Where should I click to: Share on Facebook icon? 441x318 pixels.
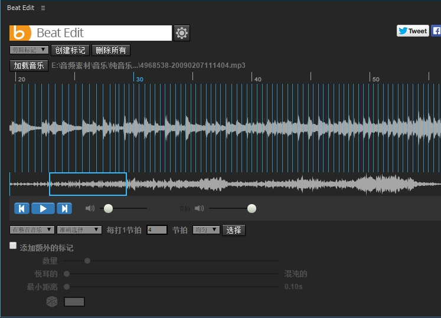[x=436, y=31]
